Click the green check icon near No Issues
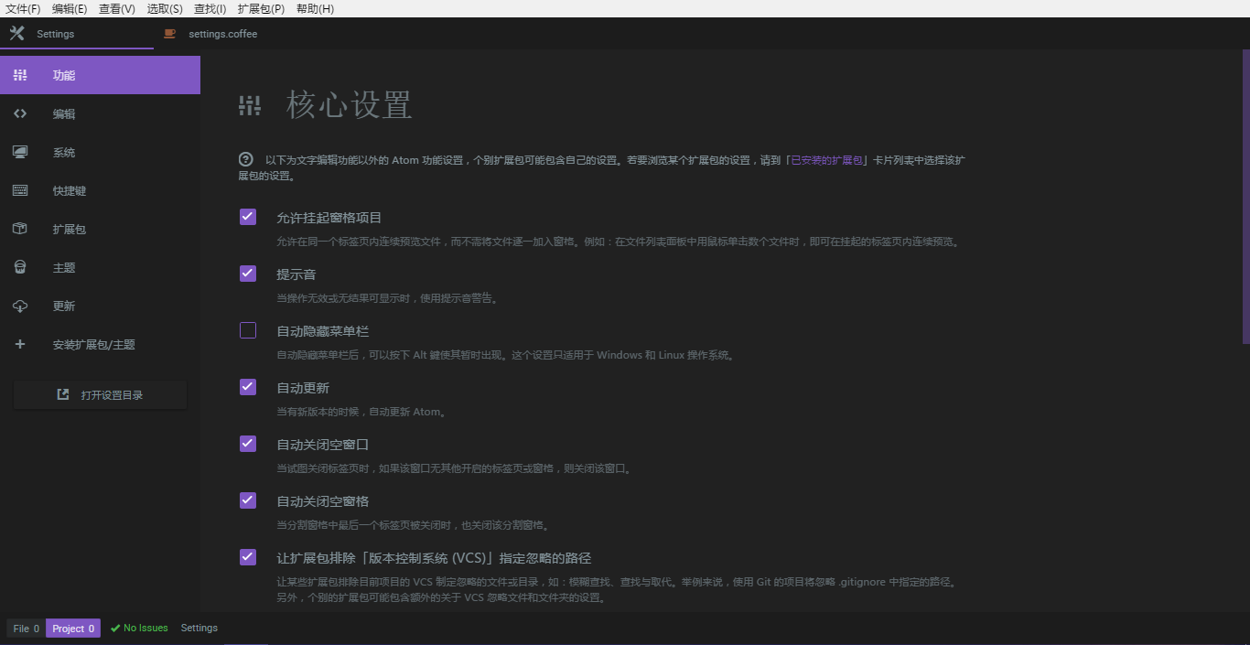Viewport: 1250px width, 645px height. [x=115, y=629]
